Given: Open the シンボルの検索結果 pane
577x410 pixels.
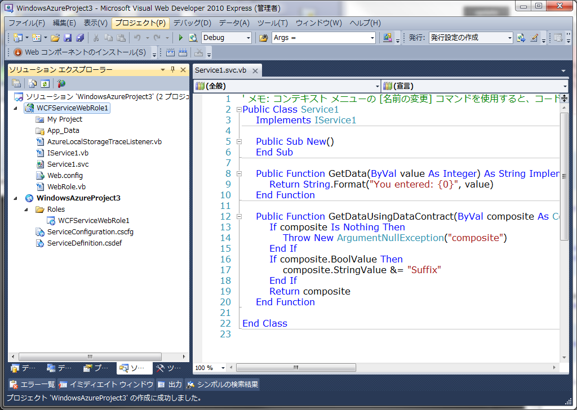Looking at the screenshot, I should tap(222, 385).
